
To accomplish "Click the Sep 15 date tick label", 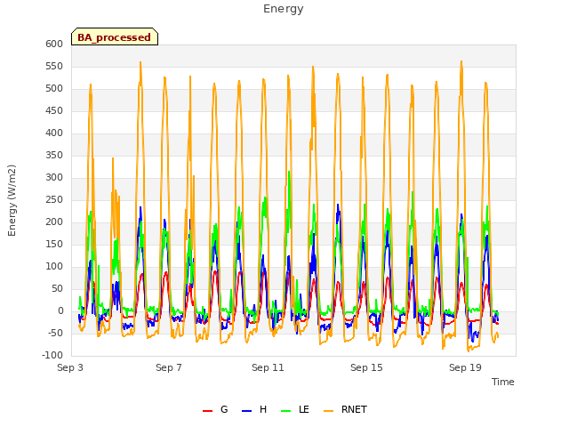I will tap(366, 367).
